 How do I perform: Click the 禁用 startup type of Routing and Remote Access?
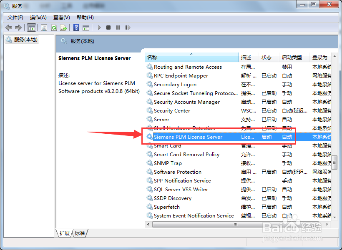[287, 67]
